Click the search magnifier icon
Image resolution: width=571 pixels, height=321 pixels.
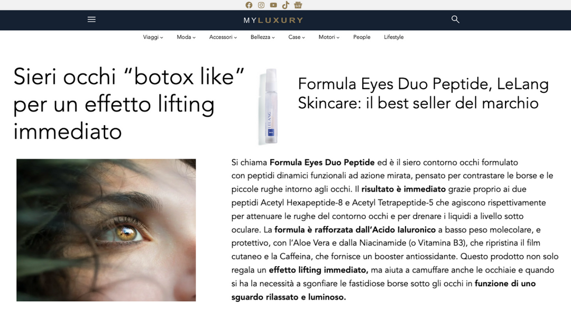455,19
